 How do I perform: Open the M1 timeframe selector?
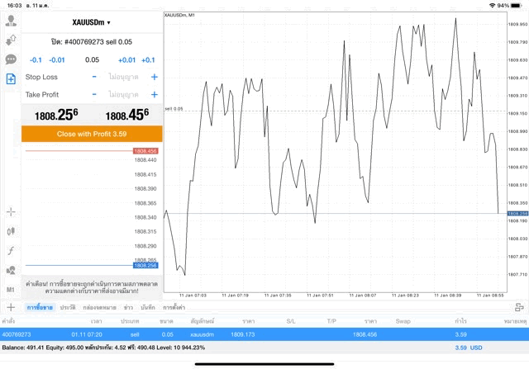click(11, 290)
